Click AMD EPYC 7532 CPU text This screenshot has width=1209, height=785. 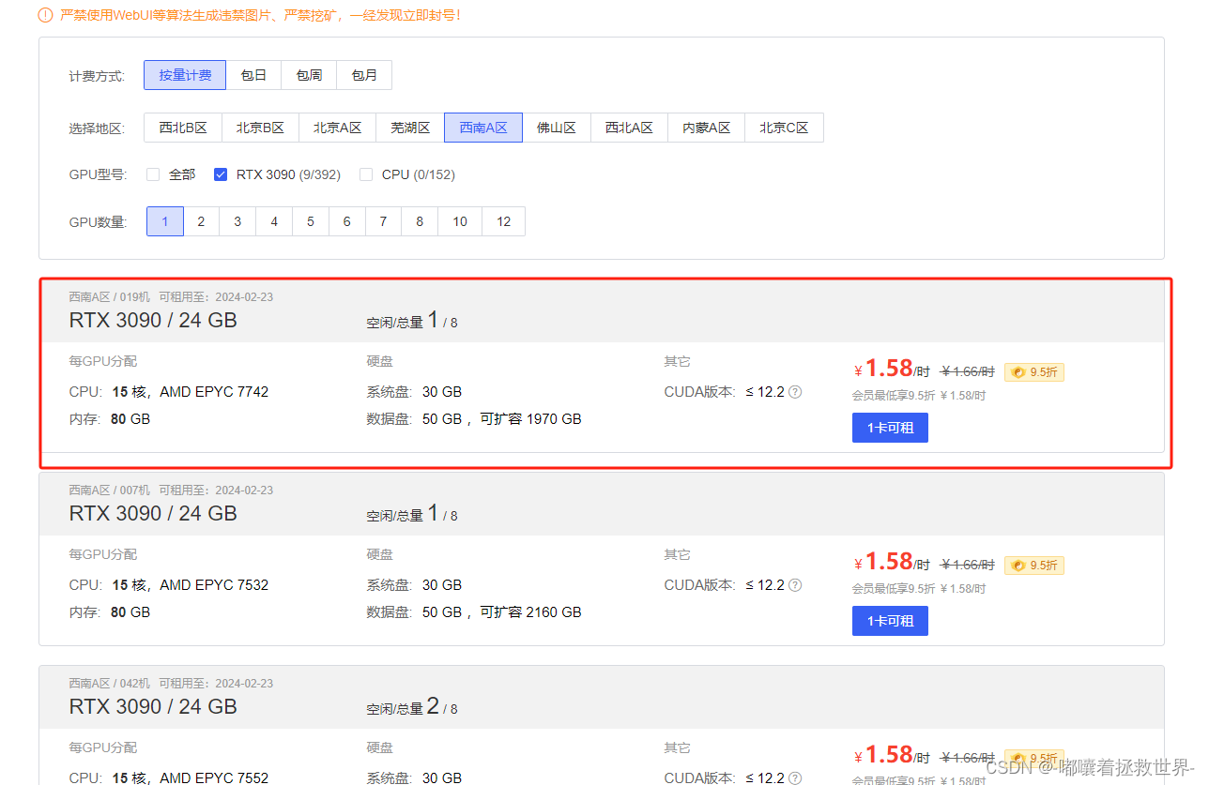pyautogui.click(x=214, y=585)
